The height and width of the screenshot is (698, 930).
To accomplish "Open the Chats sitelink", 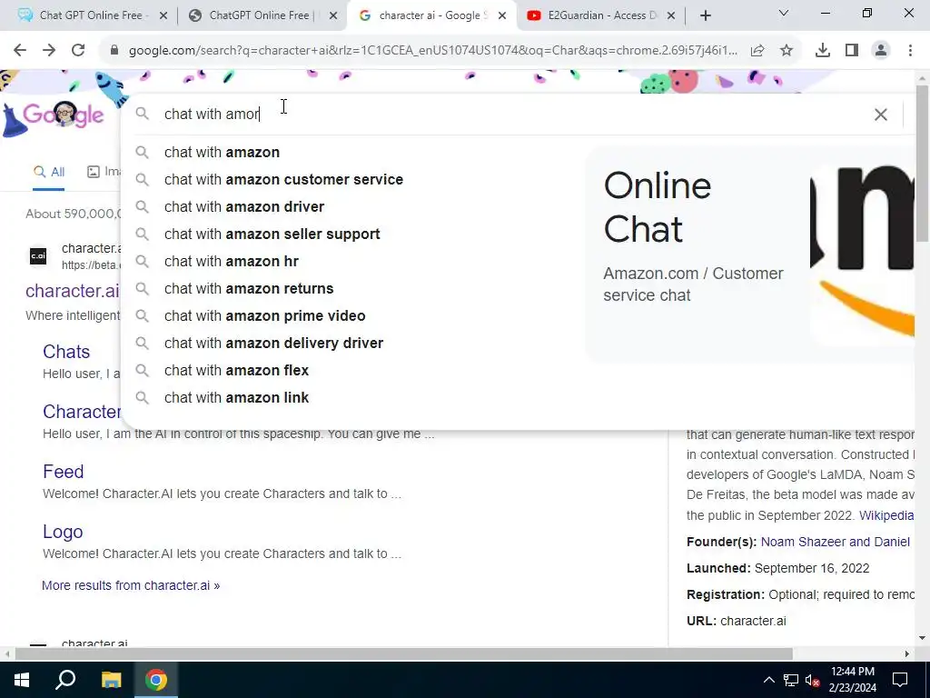I will 66,352.
